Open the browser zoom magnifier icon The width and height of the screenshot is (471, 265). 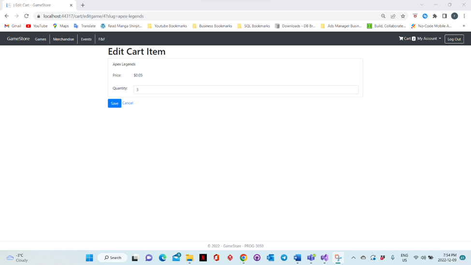pyautogui.click(x=383, y=16)
